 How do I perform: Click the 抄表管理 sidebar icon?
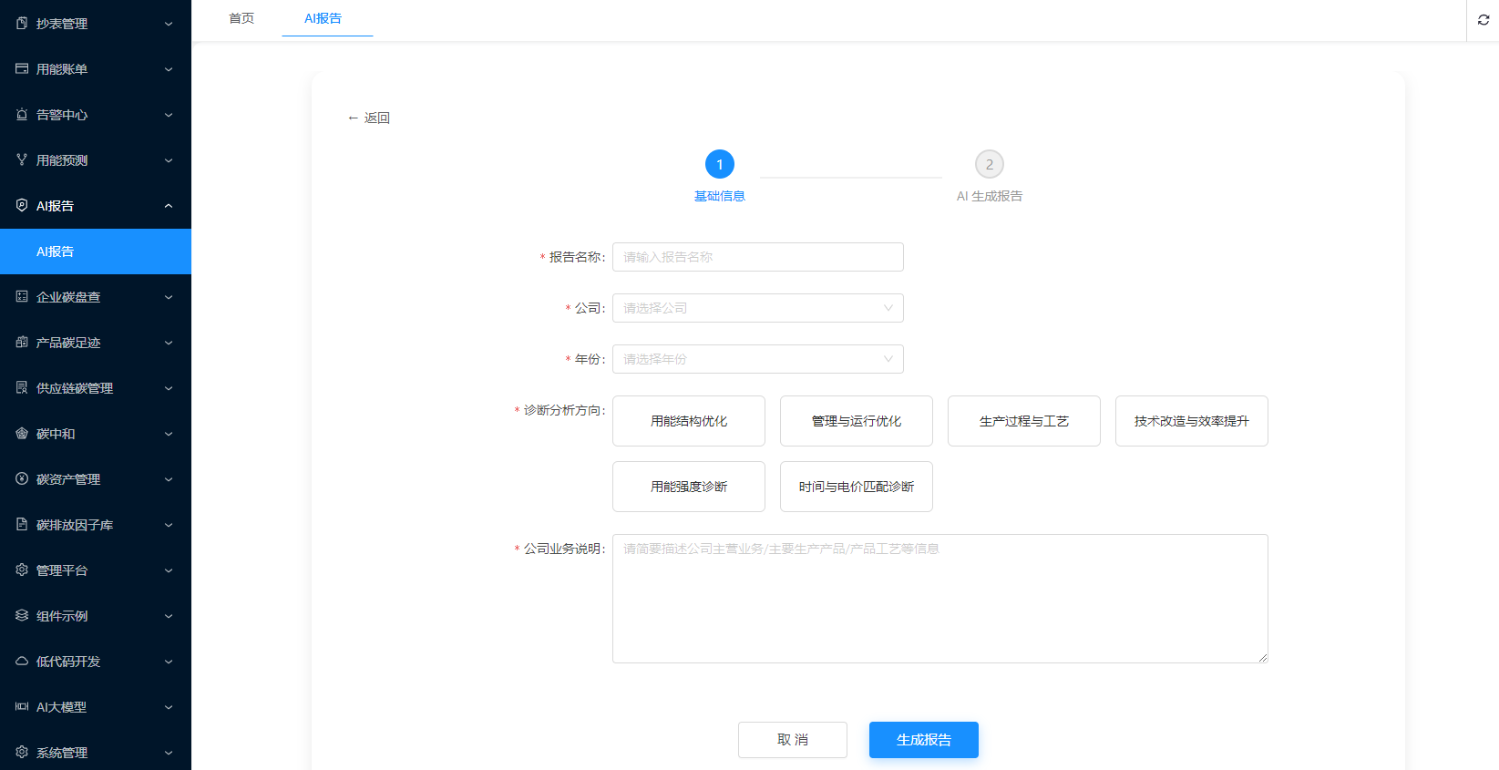click(x=22, y=24)
